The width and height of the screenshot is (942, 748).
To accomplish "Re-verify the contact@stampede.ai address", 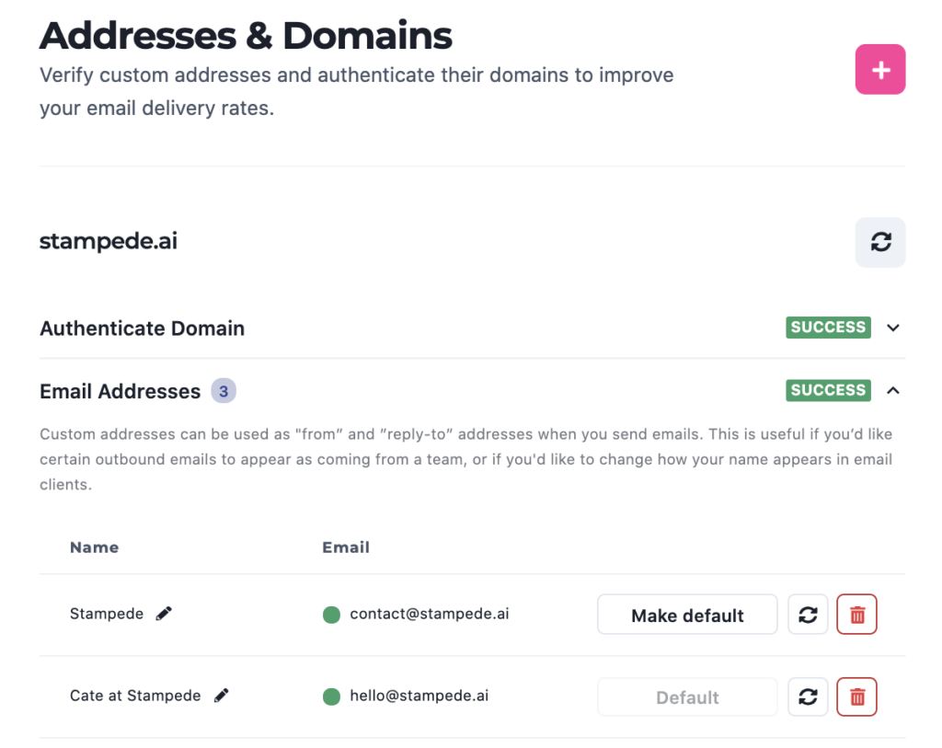I will [808, 615].
